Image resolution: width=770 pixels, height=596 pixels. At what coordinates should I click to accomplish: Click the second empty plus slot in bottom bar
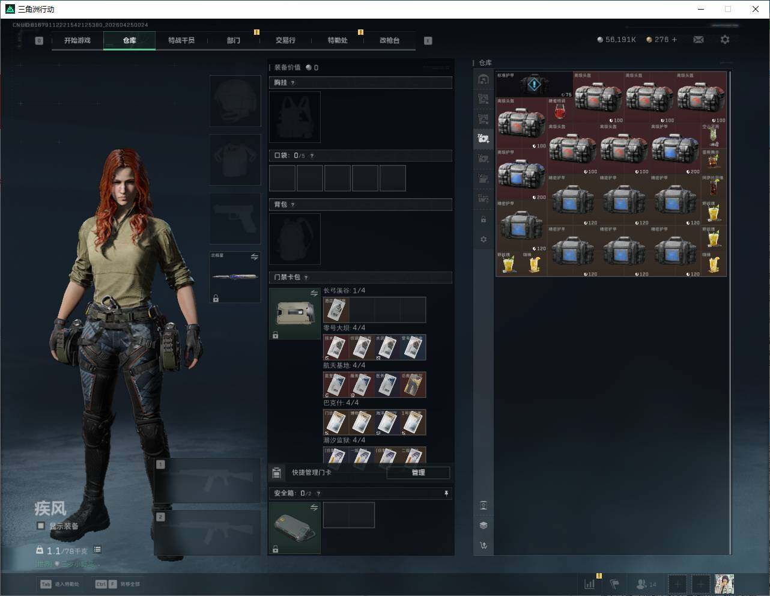[x=700, y=583]
